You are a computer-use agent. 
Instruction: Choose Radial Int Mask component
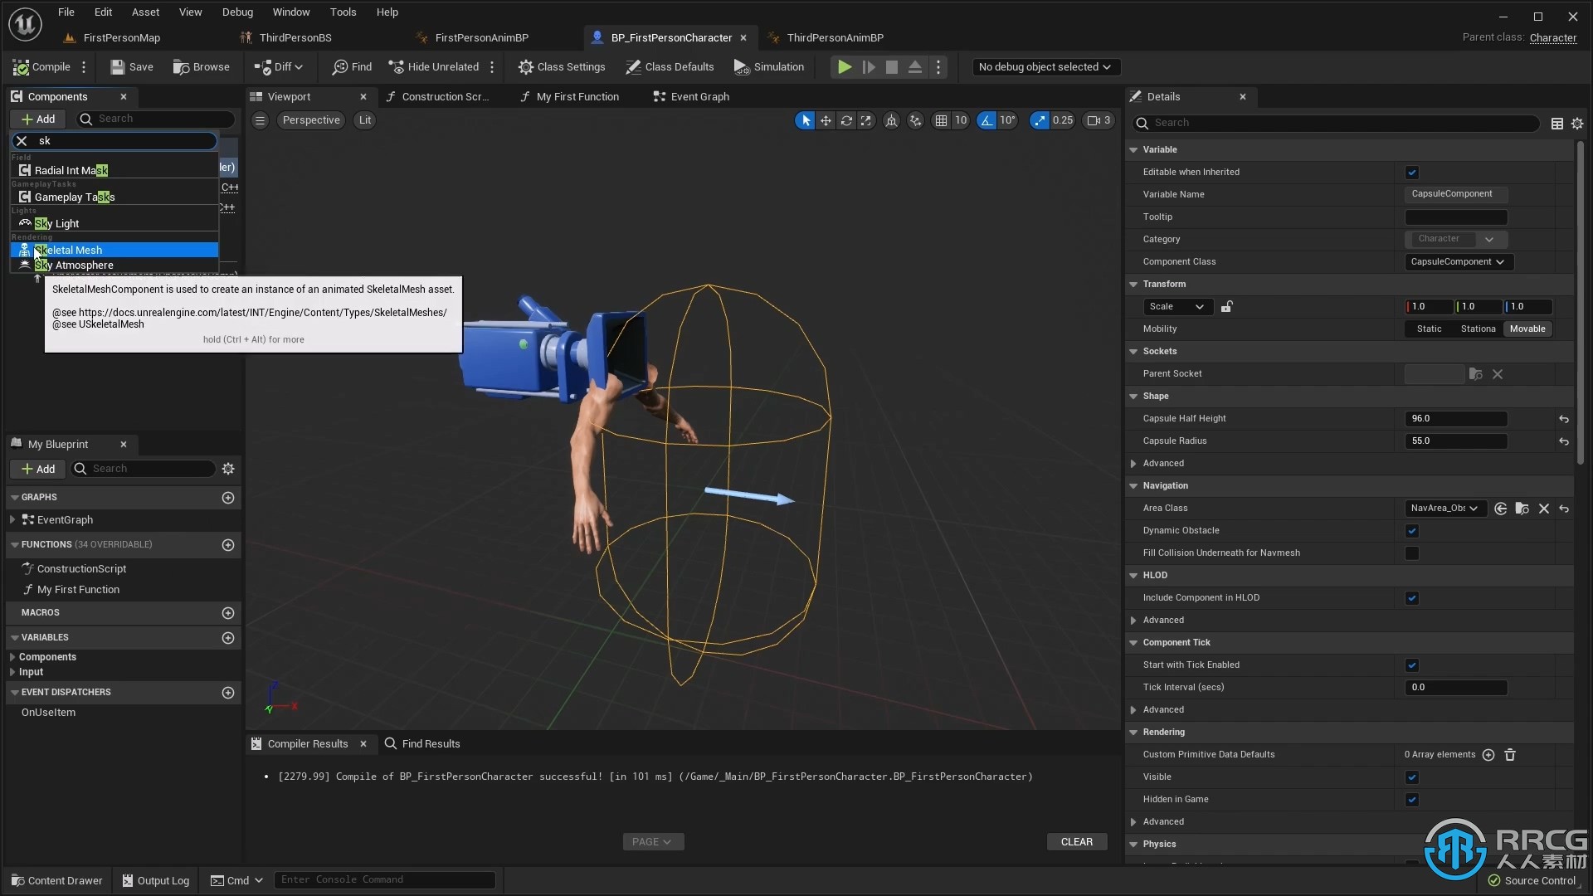[114, 170]
